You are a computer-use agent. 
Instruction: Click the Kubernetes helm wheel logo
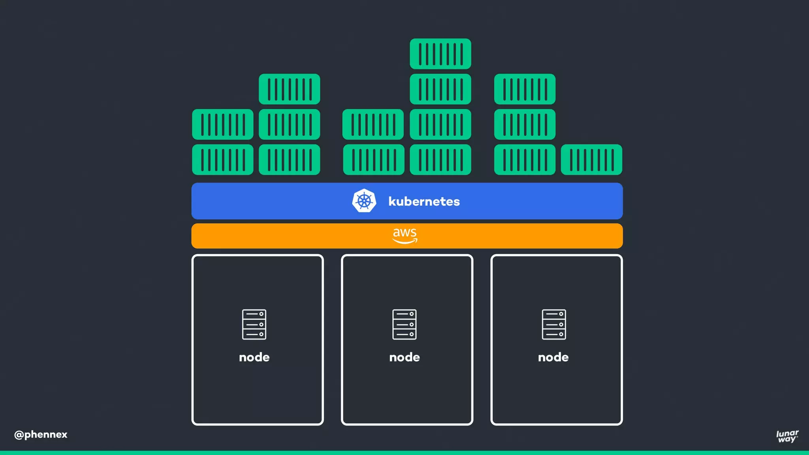(364, 201)
